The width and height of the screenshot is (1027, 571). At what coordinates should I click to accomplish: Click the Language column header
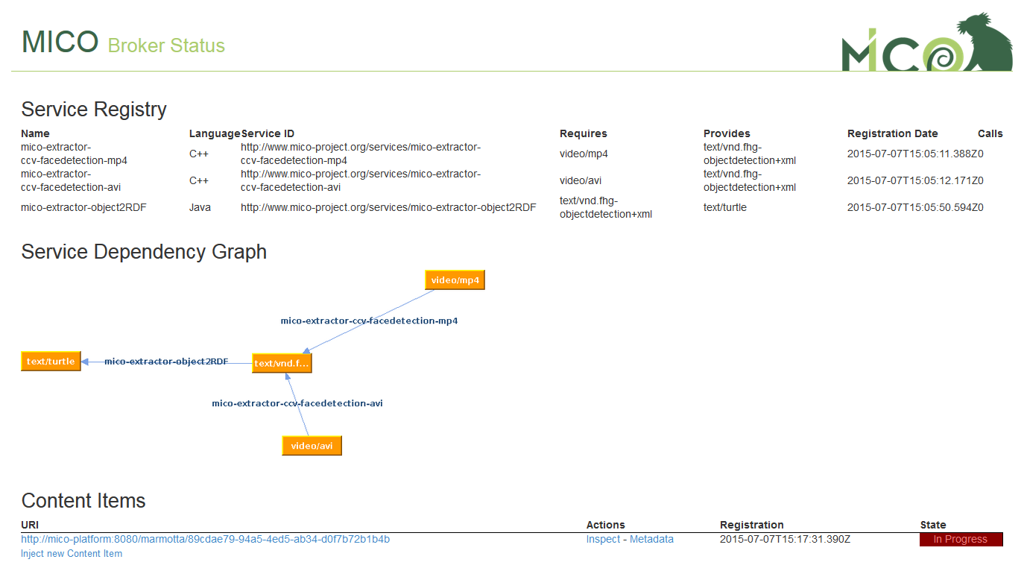click(x=215, y=133)
